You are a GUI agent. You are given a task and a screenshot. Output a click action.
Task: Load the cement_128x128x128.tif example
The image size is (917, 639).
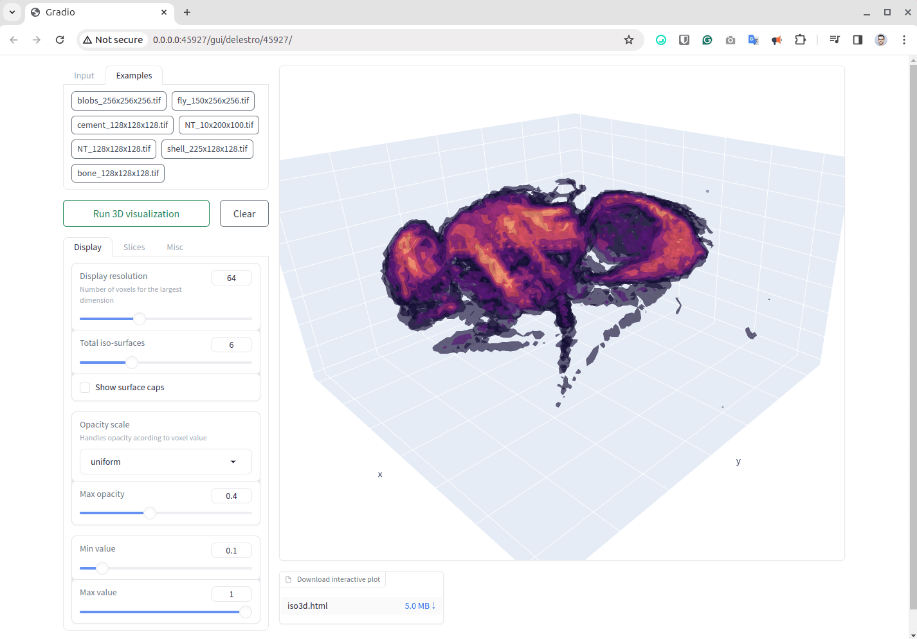point(123,125)
